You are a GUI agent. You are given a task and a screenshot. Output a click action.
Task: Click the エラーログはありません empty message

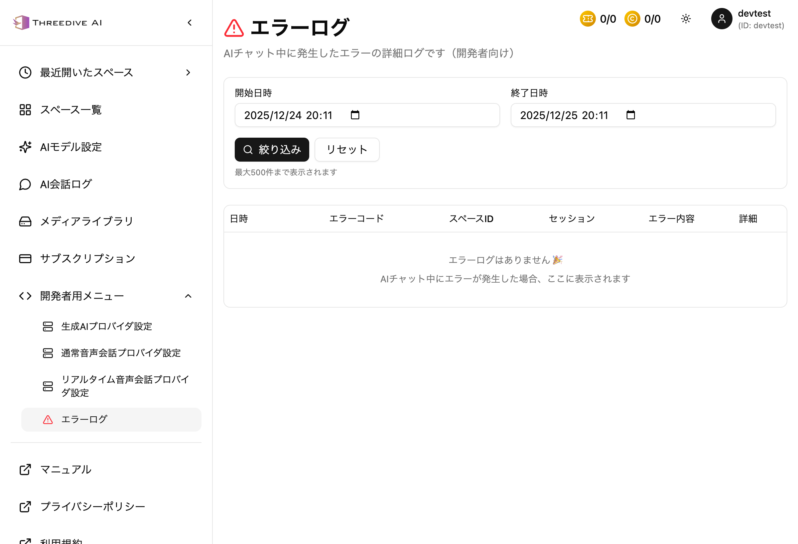(x=505, y=260)
